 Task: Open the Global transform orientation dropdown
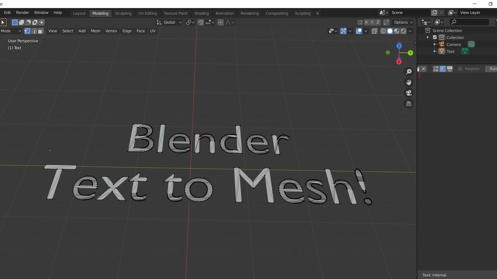pyautogui.click(x=169, y=22)
